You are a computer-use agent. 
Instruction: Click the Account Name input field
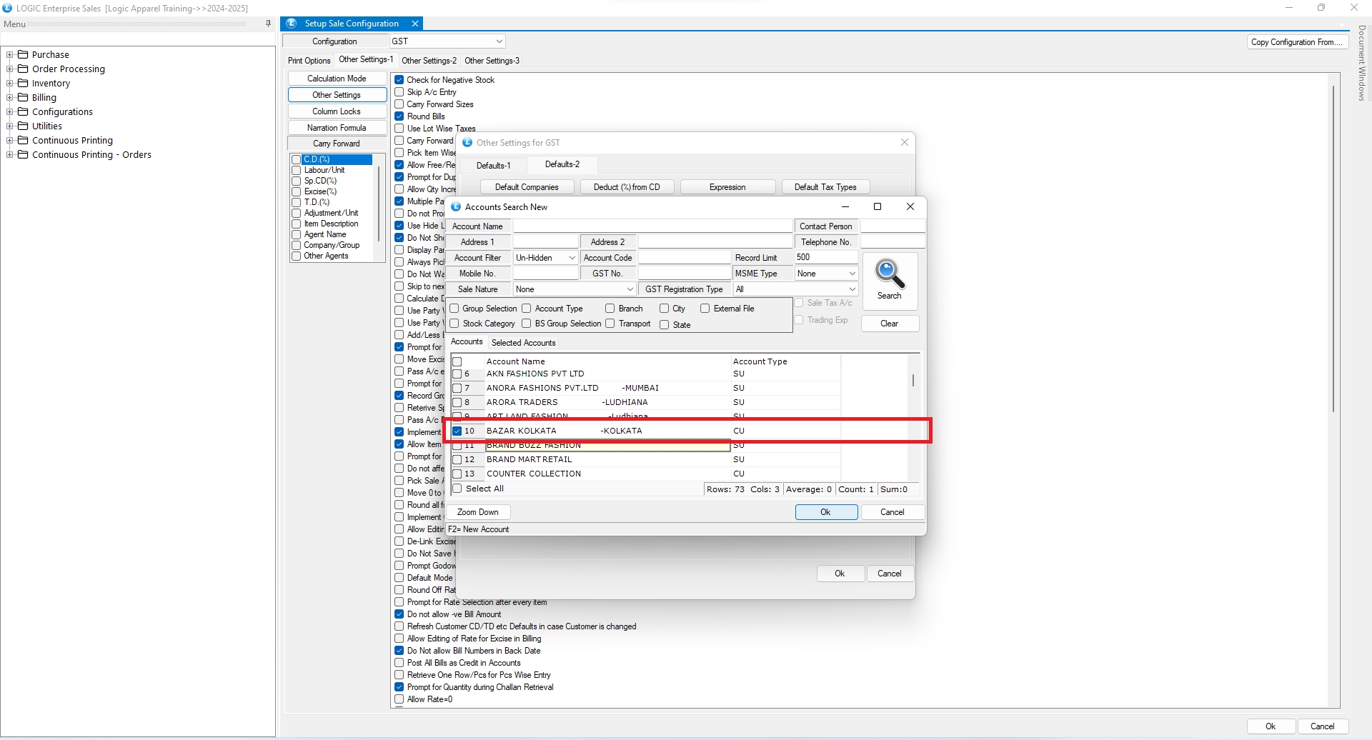click(652, 226)
